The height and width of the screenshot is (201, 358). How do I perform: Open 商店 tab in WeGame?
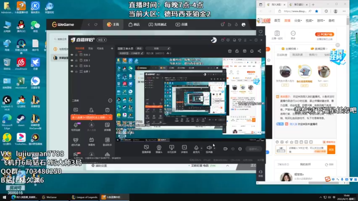tap(134, 25)
